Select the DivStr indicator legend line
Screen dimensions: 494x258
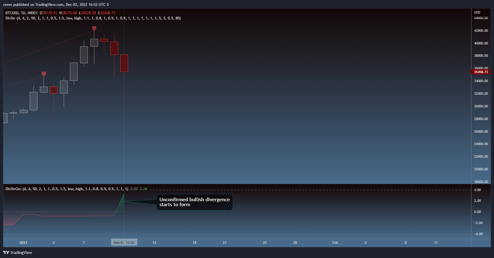pos(93,18)
